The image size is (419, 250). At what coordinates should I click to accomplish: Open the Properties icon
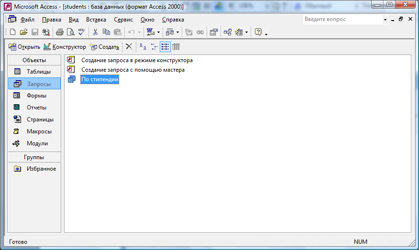(213, 33)
